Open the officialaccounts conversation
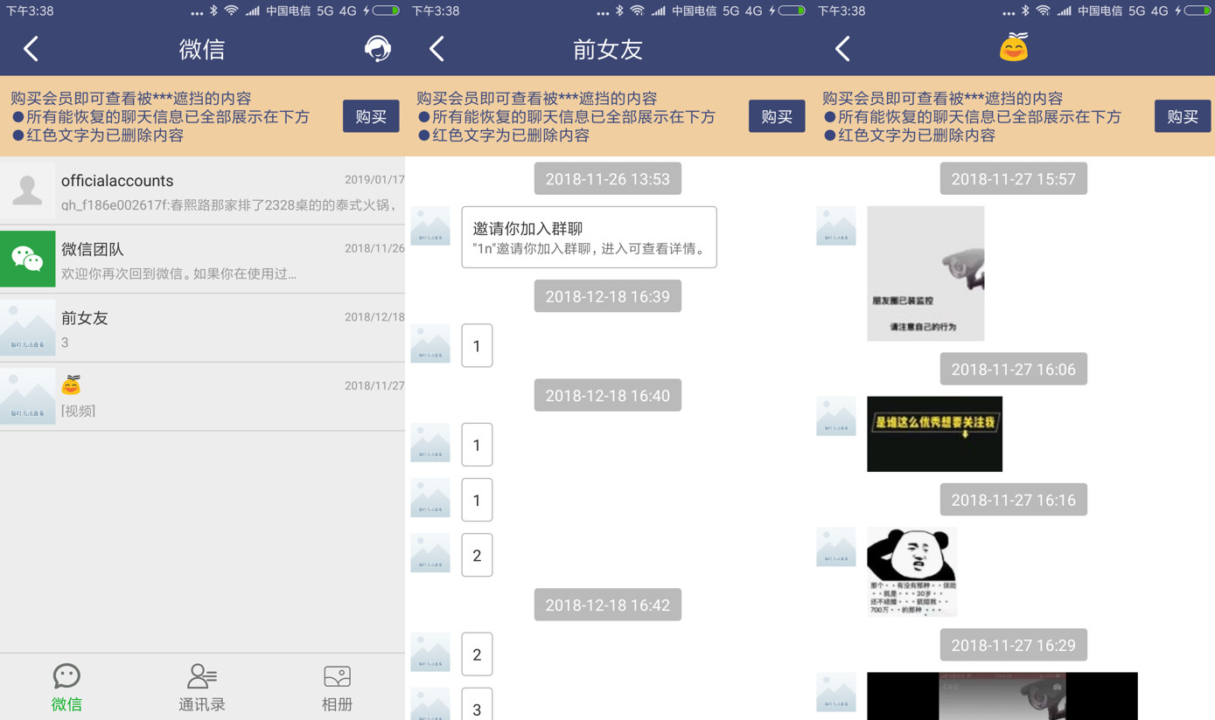The image size is (1215, 720). (202, 190)
